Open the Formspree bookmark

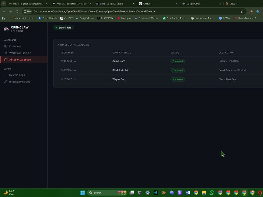click(124, 18)
